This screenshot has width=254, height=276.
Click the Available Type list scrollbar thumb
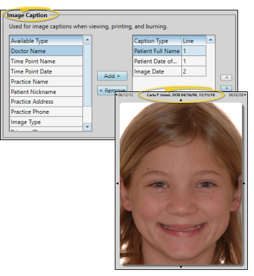(x=87, y=75)
